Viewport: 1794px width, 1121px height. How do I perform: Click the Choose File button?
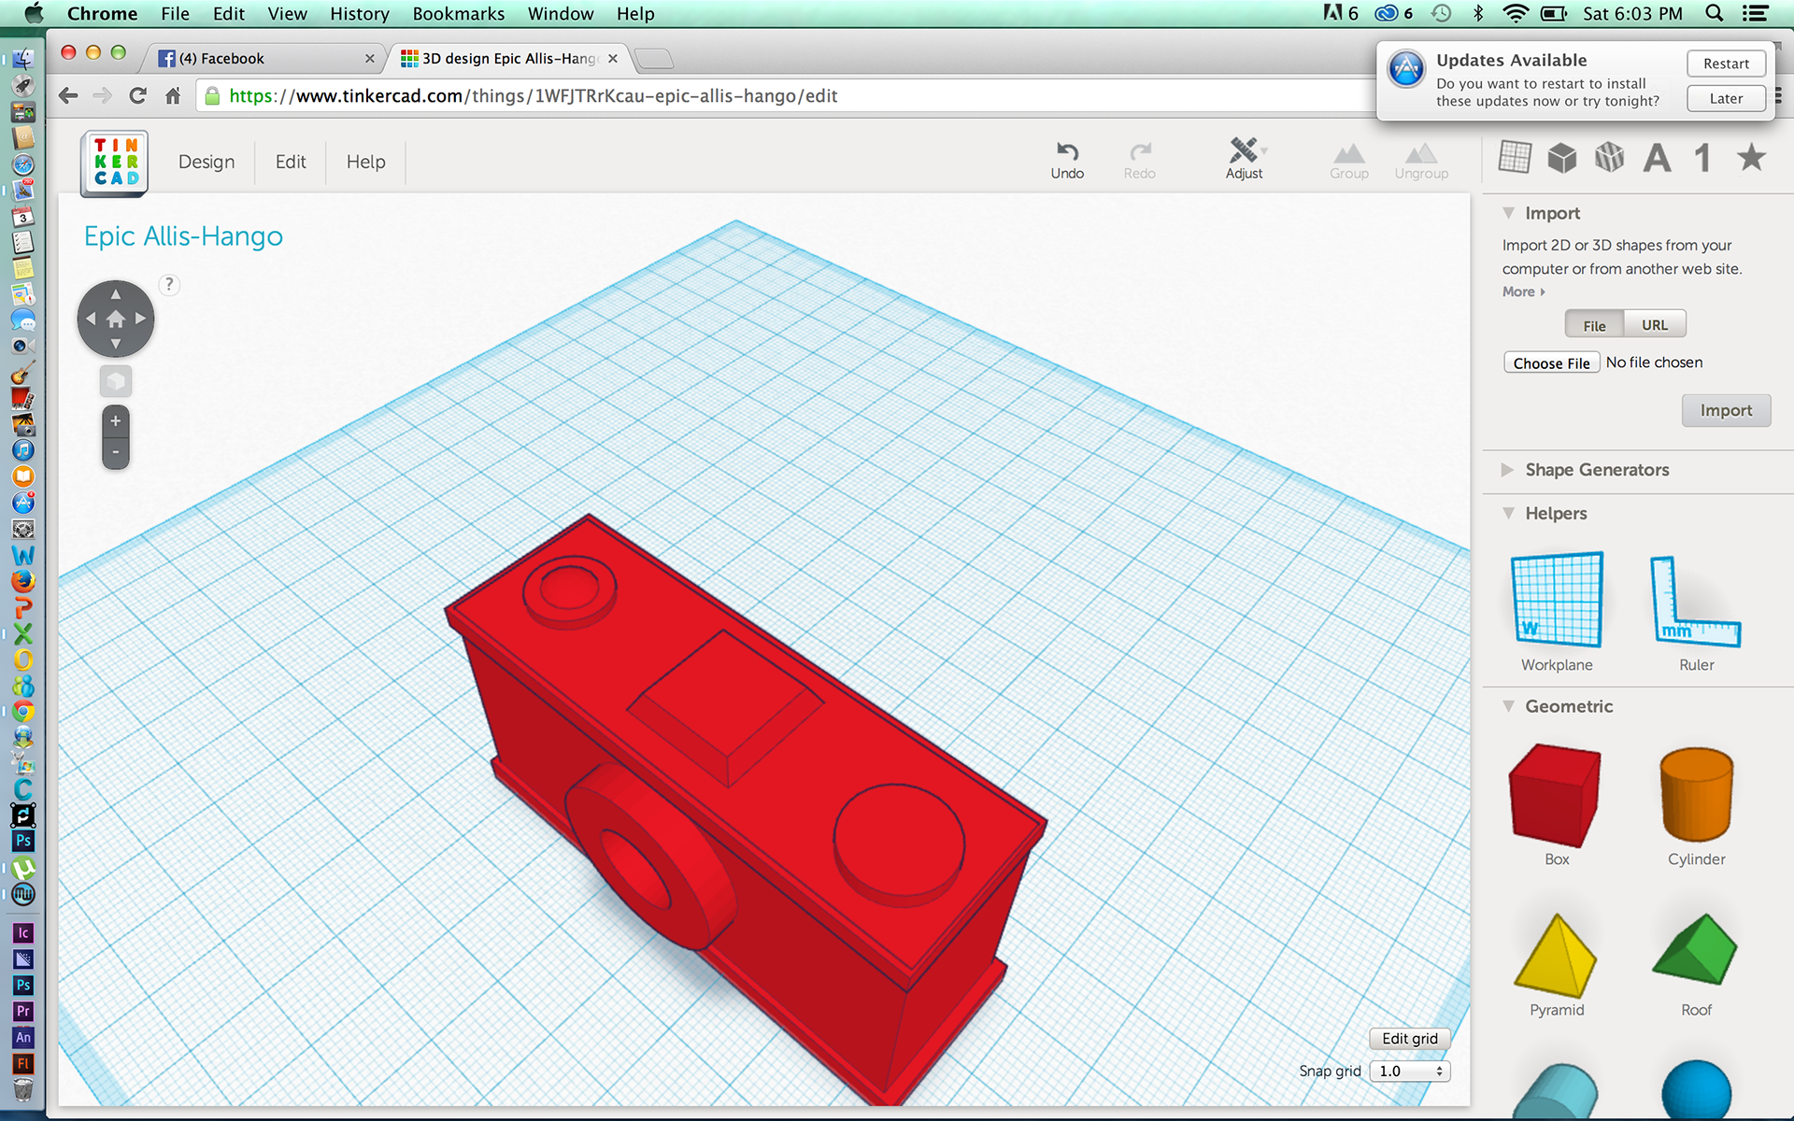click(1551, 362)
